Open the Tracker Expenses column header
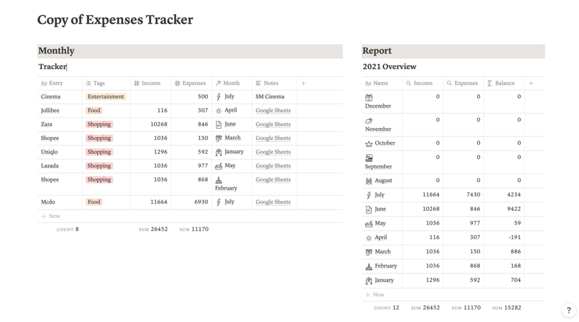The image size is (579, 322). point(191,84)
